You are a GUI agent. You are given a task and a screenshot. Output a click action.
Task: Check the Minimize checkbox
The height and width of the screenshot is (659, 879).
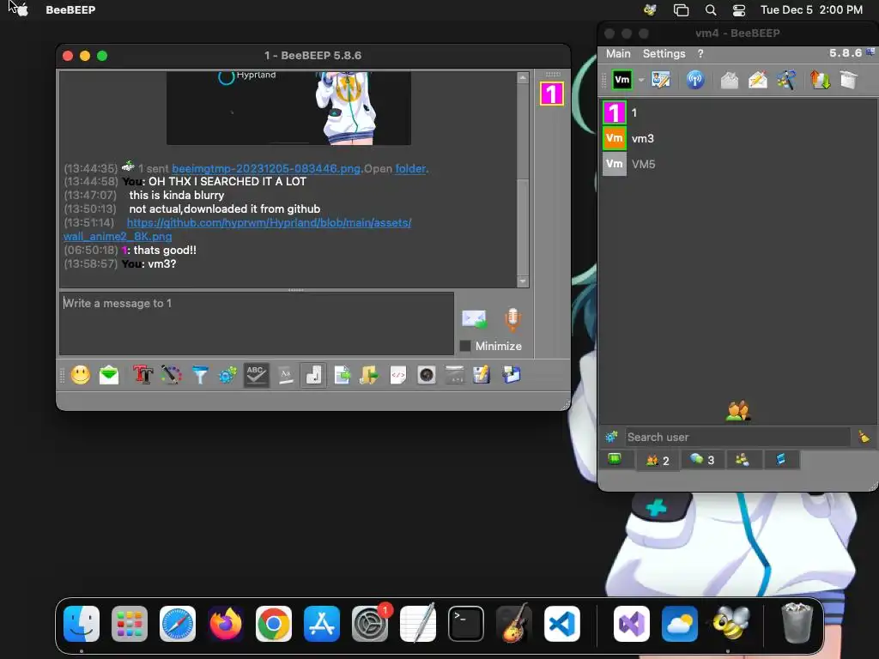(x=465, y=347)
